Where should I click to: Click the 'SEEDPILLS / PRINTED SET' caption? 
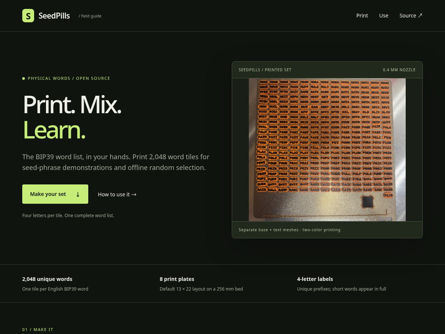[265, 70]
